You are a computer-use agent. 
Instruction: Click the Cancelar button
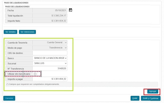(x=9, y=98)
